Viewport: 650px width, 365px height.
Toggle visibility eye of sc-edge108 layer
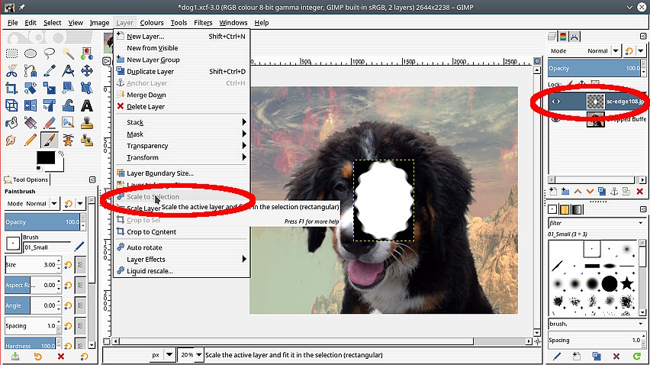point(556,102)
